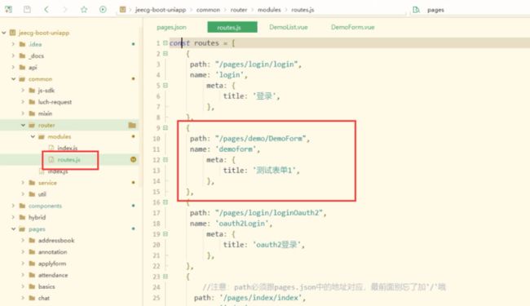Fold the code block at line 9

(x=166, y=128)
